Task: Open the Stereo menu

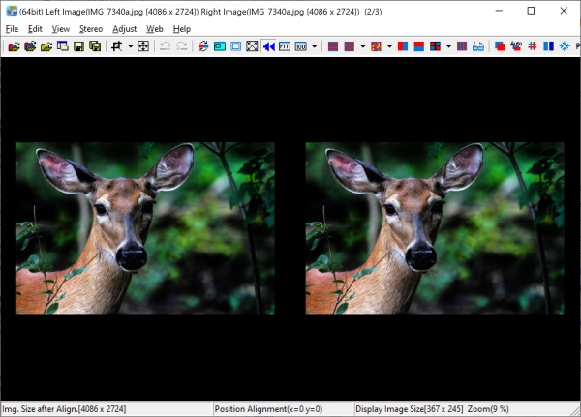Action: click(x=91, y=29)
